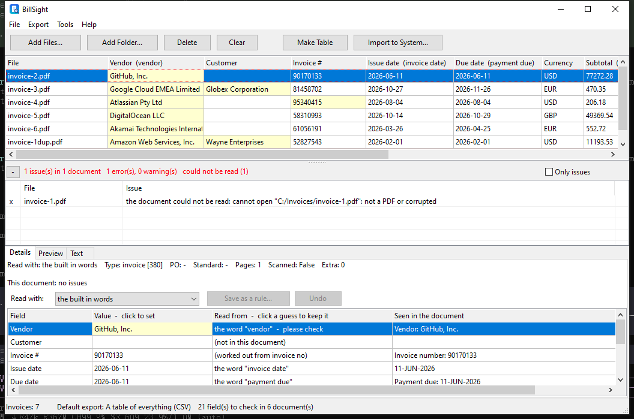The image size is (634, 419).
Task: Click the Currency column header
Action: 563,63
